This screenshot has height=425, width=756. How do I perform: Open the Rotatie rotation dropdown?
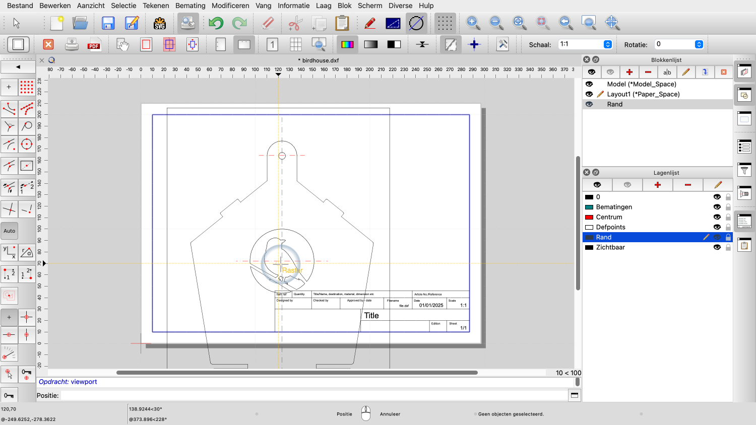(699, 44)
